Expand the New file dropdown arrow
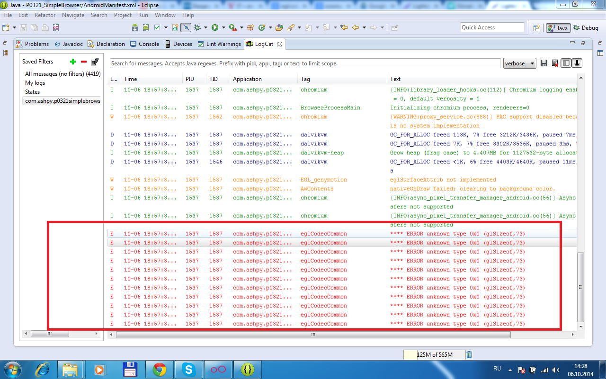The image size is (606, 379). pos(15,27)
